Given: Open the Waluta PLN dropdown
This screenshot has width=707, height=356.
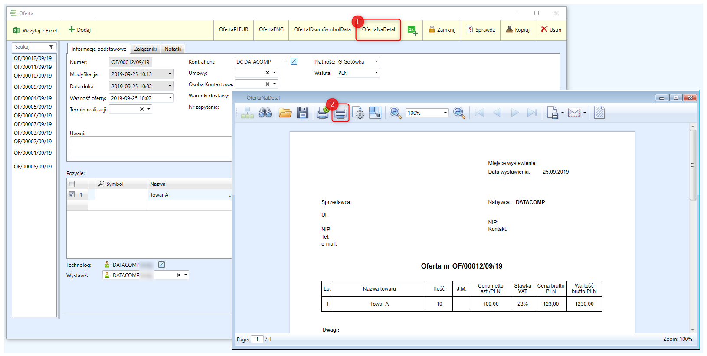Looking at the screenshot, I should tap(376, 73).
